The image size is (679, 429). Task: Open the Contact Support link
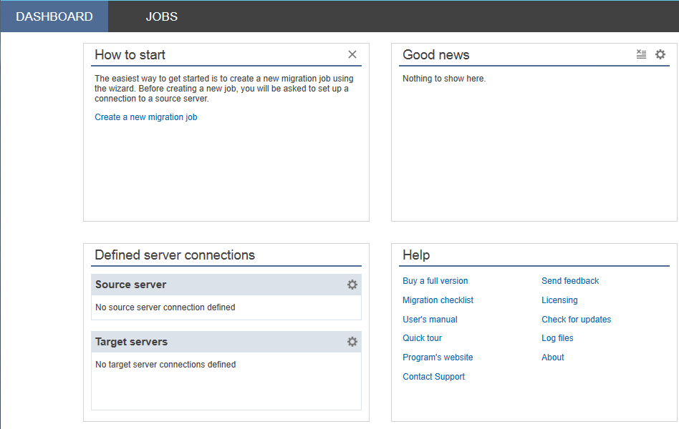pos(433,377)
